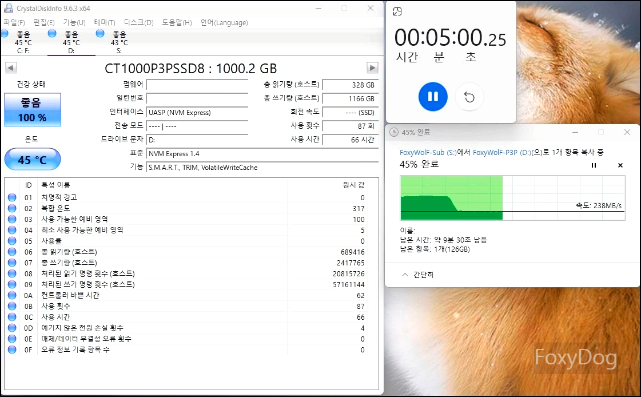Click the clock icon in copy dialog title
The width and height of the screenshot is (641, 397).
[x=393, y=132]
